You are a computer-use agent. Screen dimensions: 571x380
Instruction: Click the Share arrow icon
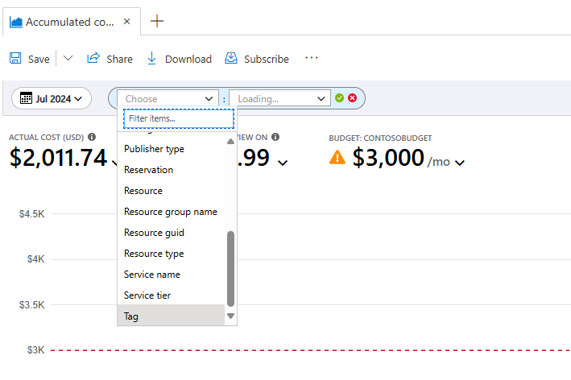[x=93, y=59]
